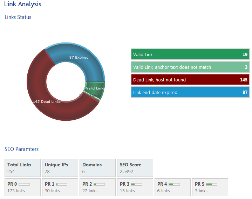
Task: Click the Valid Link green legend bar
Action: tap(190, 54)
